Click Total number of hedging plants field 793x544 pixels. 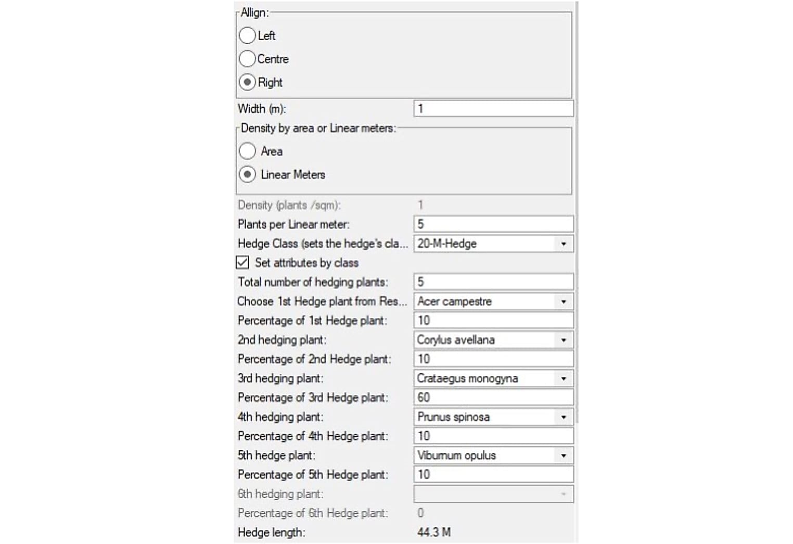(x=493, y=282)
